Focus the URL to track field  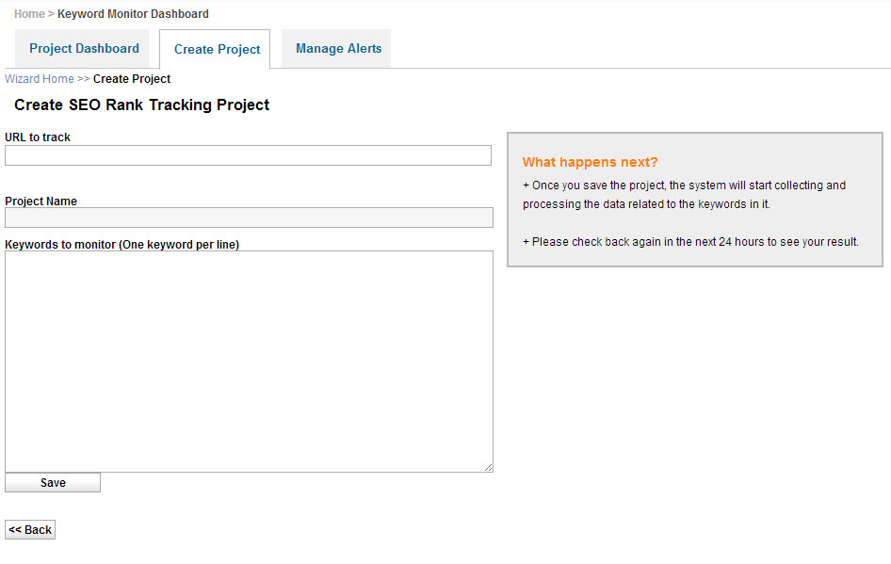tap(248, 155)
